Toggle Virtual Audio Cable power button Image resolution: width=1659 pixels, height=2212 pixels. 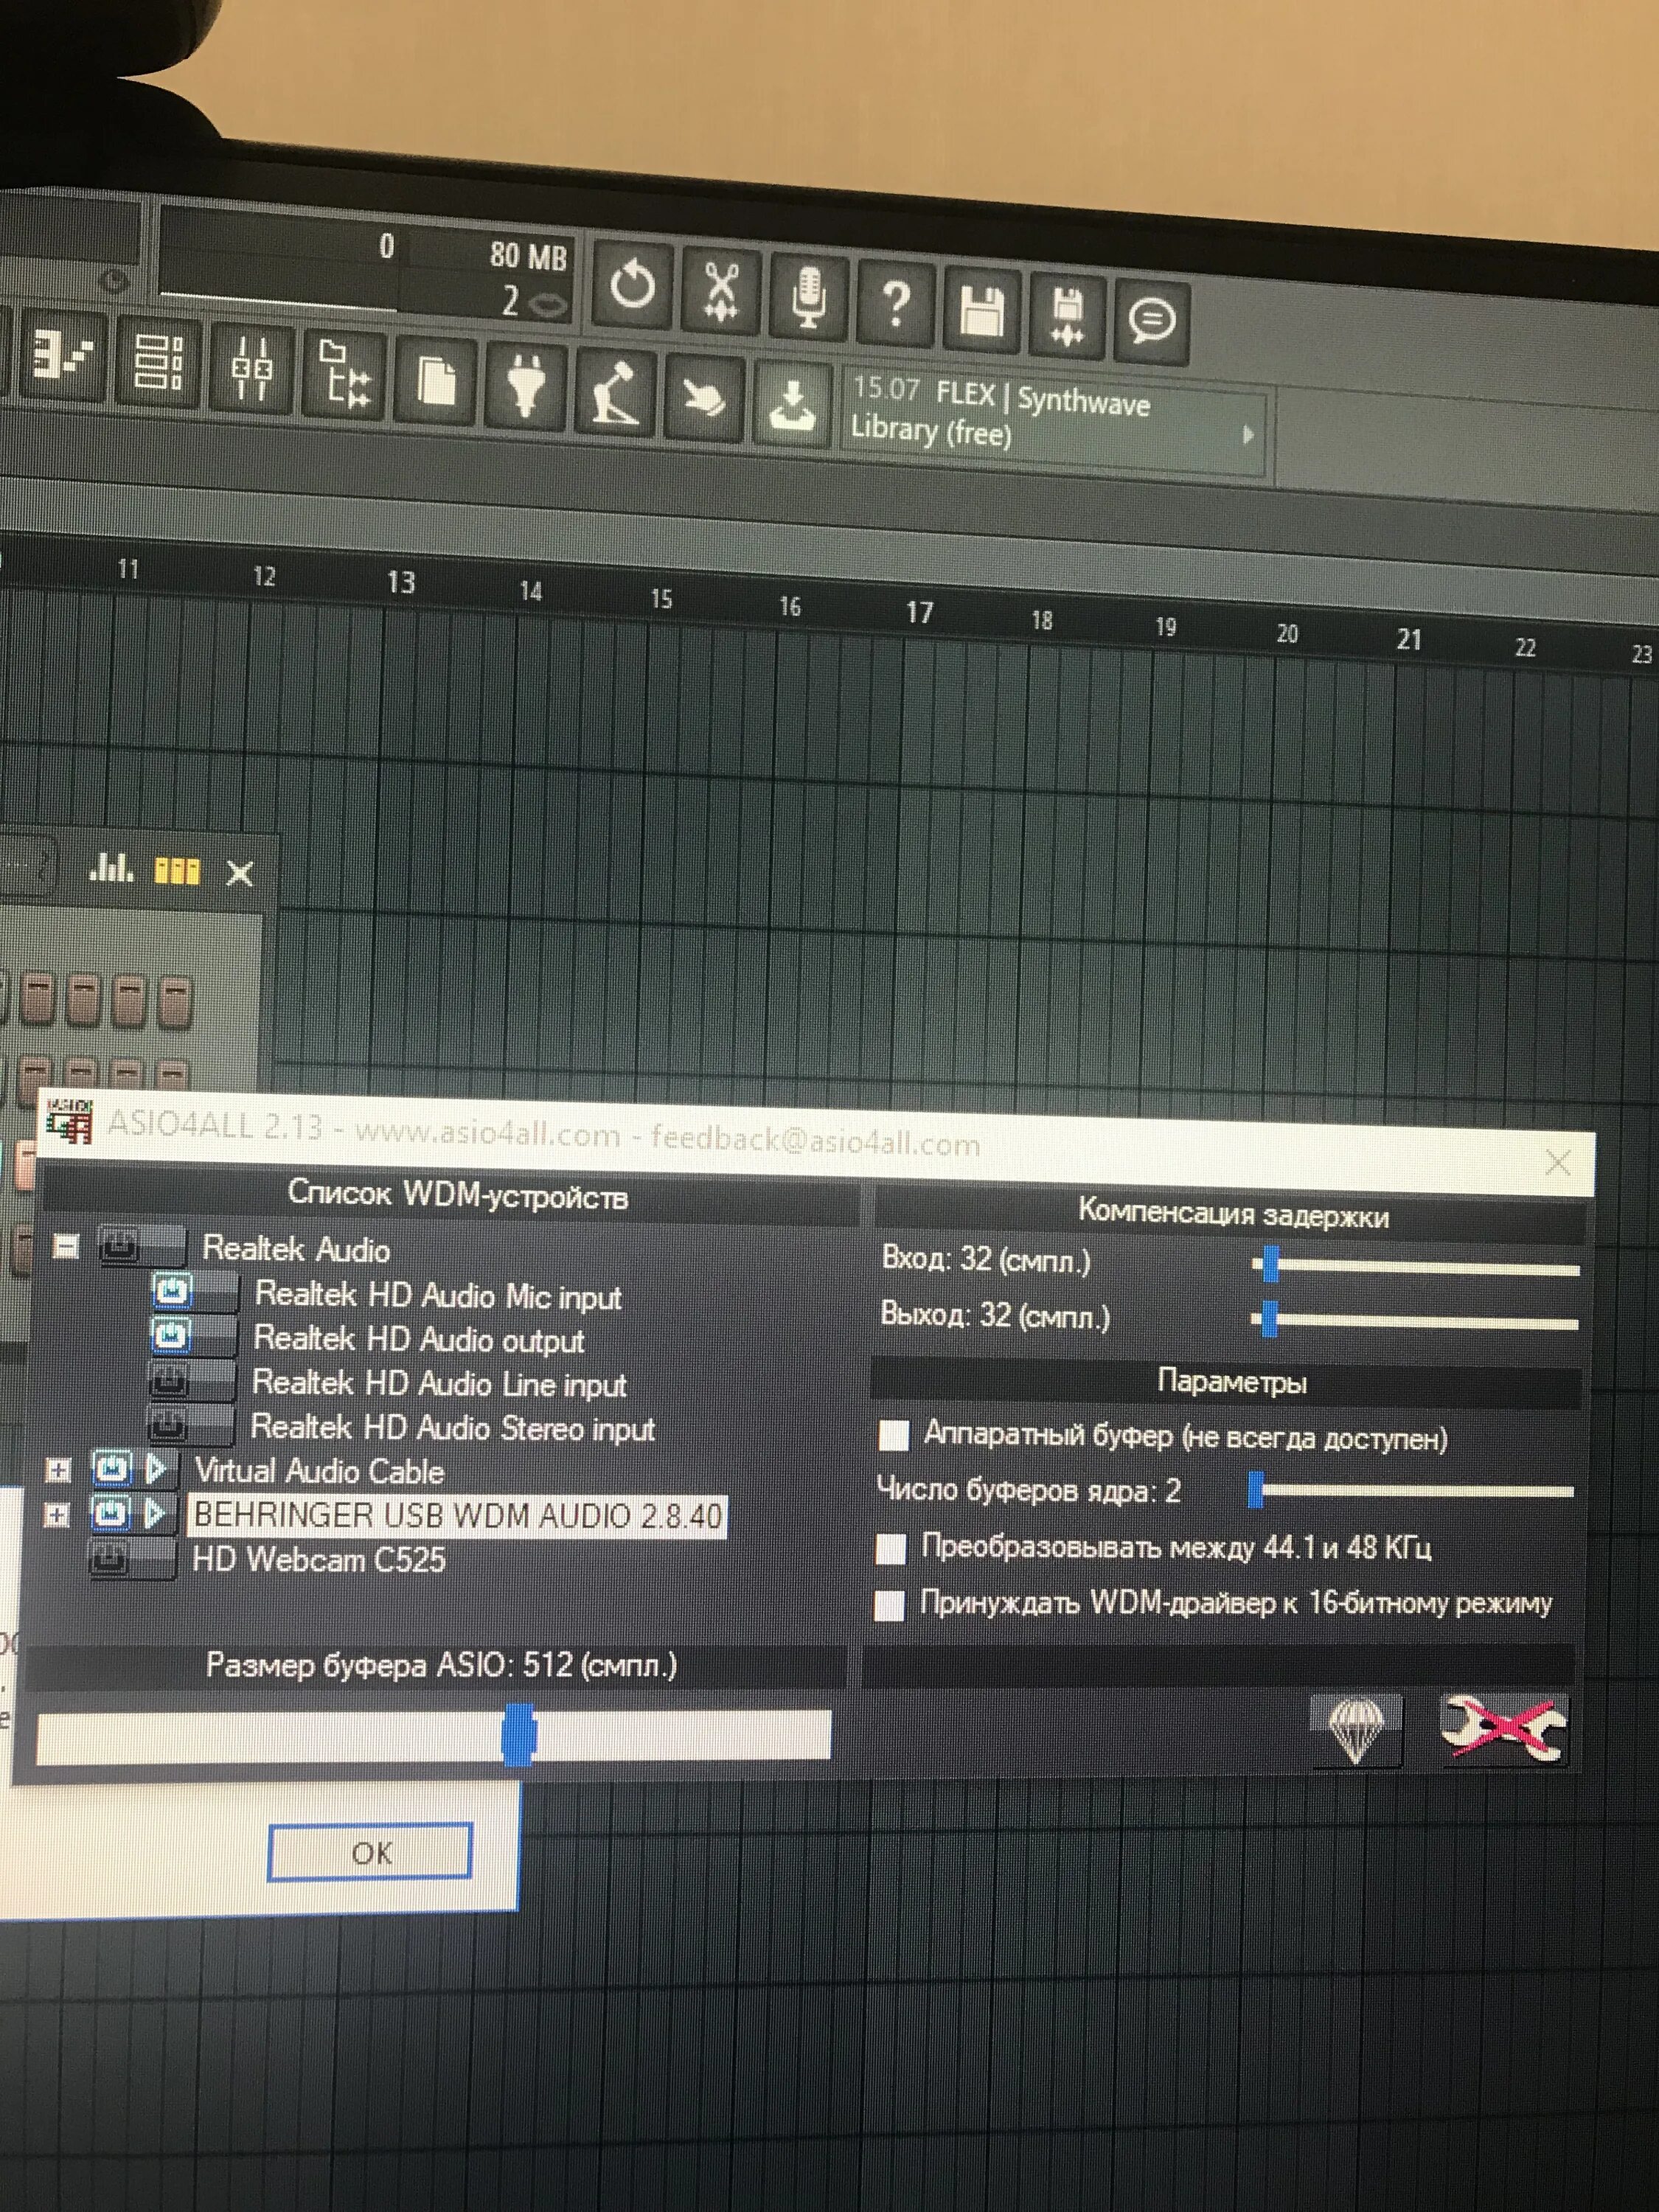[112, 1468]
